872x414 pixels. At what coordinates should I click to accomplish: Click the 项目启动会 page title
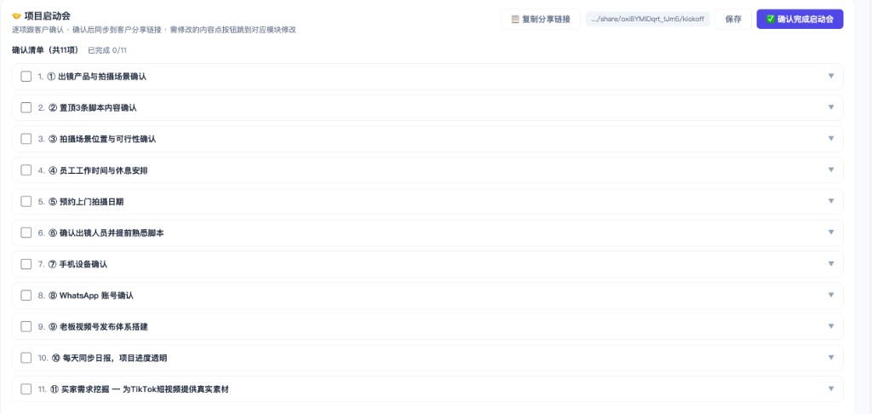(48, 16)
